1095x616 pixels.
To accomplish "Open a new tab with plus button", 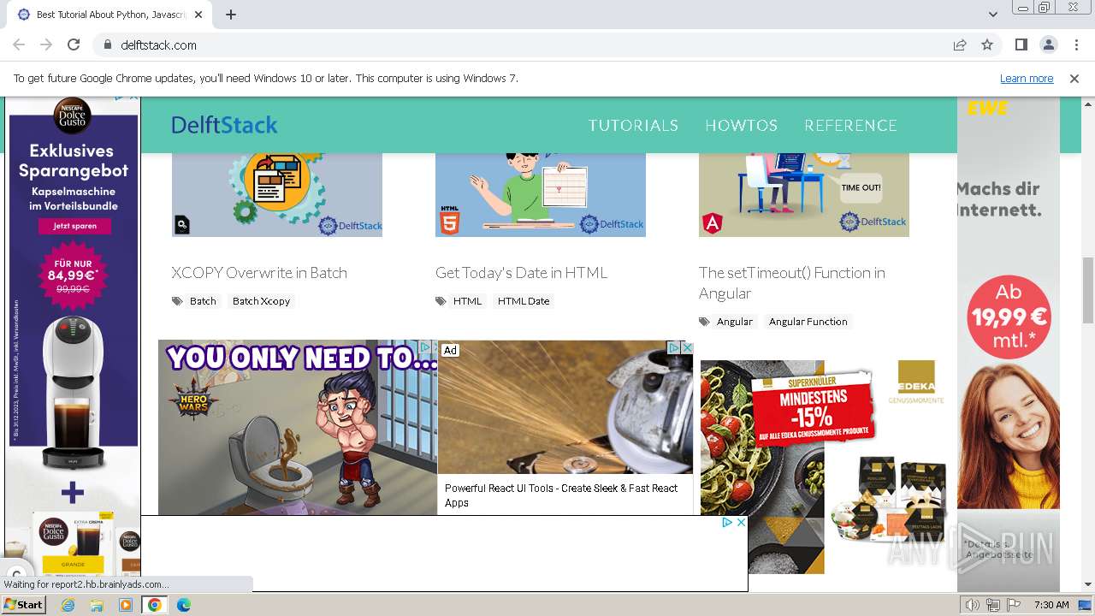I will (x=231, y=15).
